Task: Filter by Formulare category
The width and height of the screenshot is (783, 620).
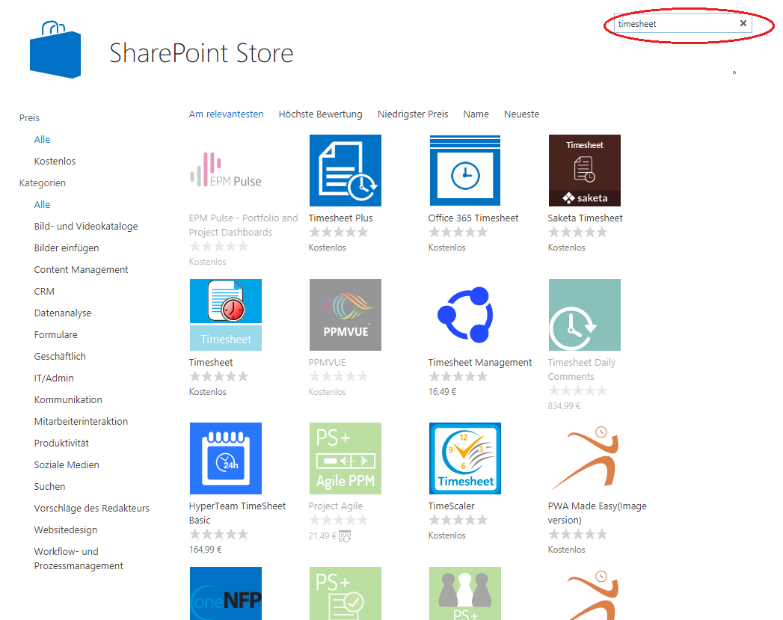Action: [55, 334]
